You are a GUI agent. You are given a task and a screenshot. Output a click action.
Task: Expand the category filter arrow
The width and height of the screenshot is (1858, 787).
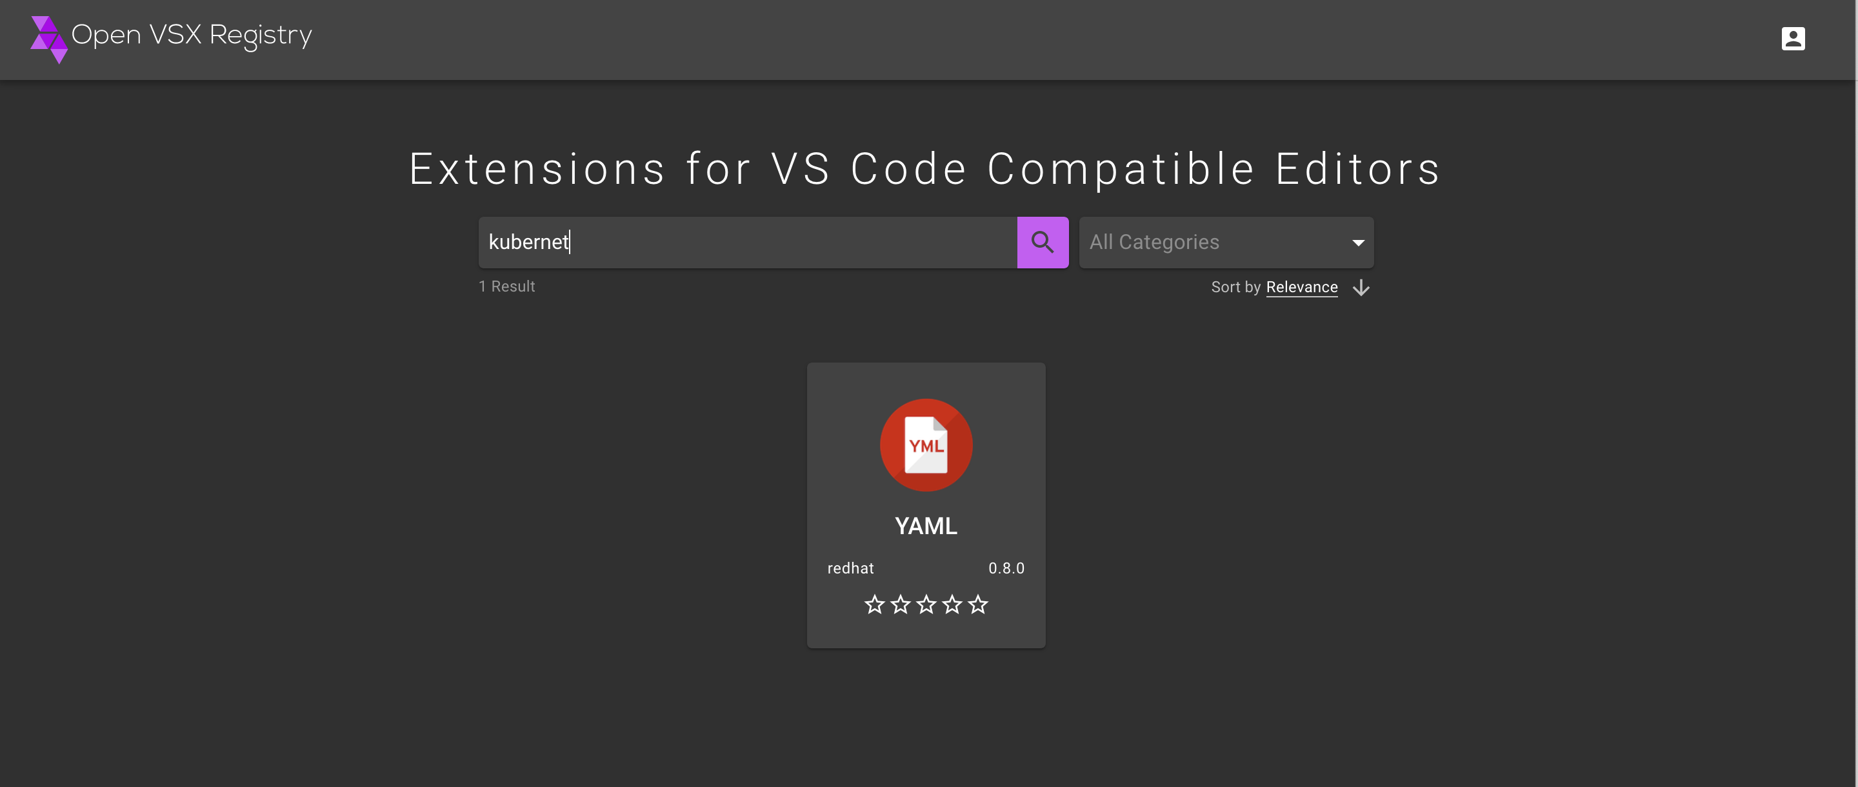coord(1359,243)
